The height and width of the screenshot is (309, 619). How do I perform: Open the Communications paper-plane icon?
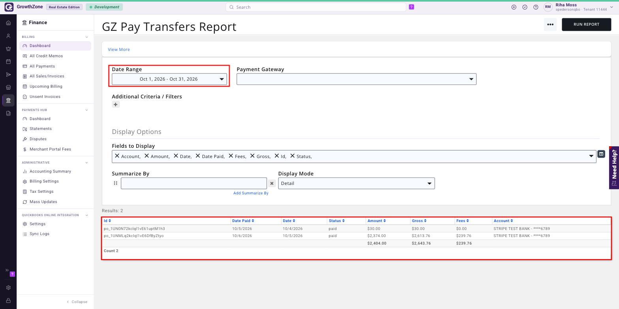[8, 75]
